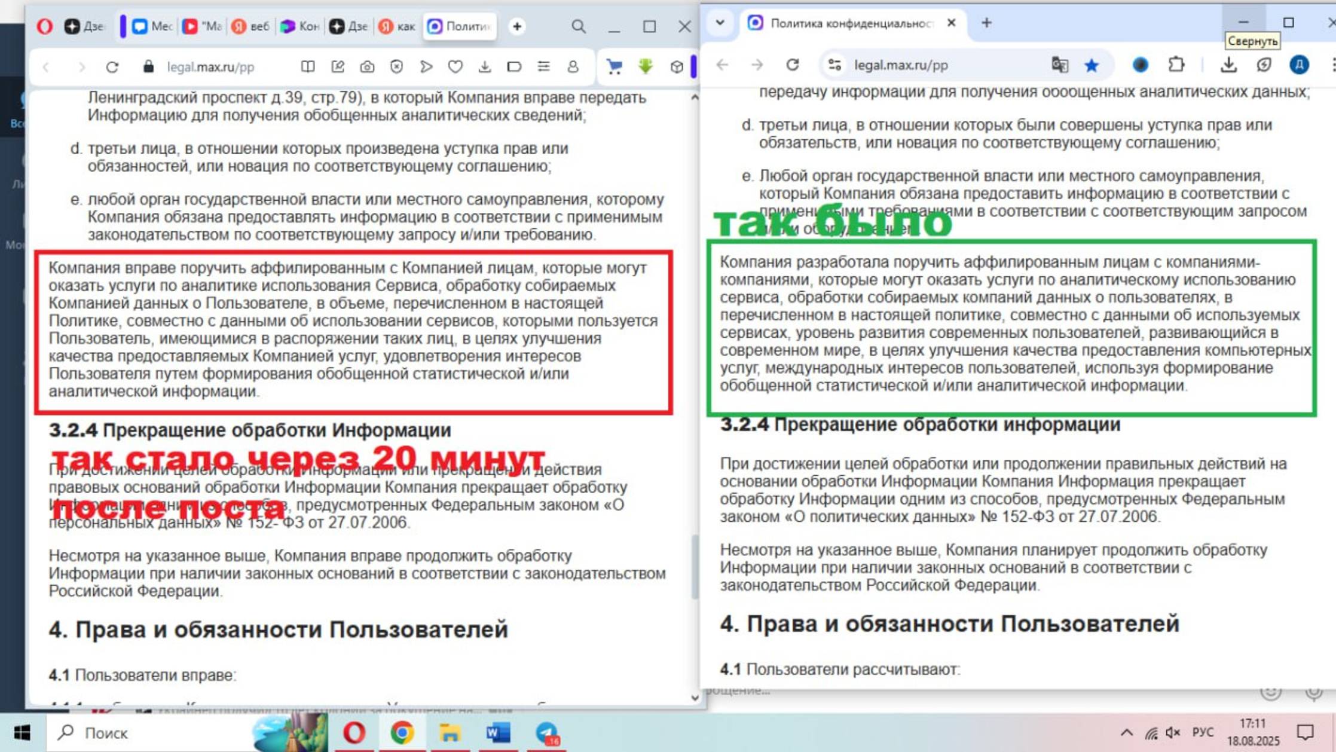Expand Chrome tab search dropdown arrow
The width and height of the screenshot is (1336, 752).
coord(720,23)
